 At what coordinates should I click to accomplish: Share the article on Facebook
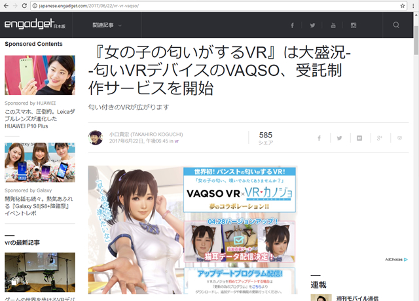click(319, 138)
